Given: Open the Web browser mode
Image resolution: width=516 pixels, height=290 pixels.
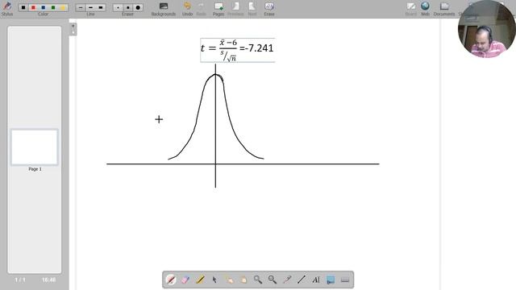Looking at the screenshot, I should pos(425,9).
